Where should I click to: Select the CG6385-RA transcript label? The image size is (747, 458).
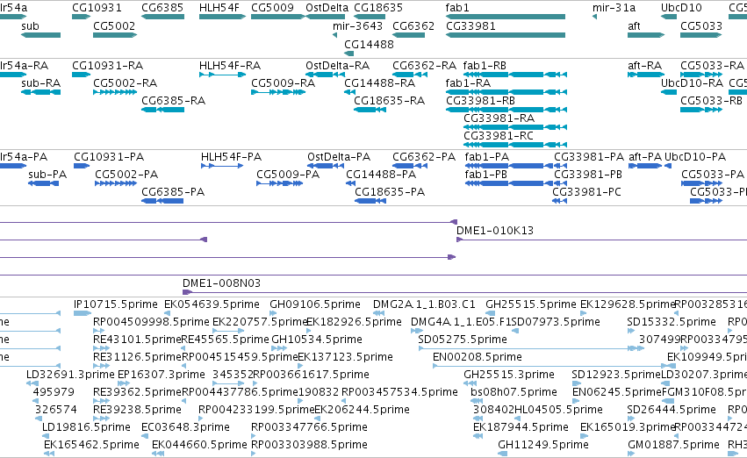(174, 100)
